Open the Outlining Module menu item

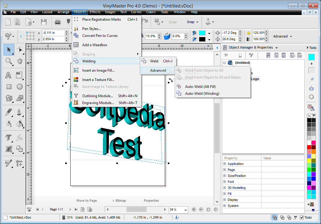point(107,96)
